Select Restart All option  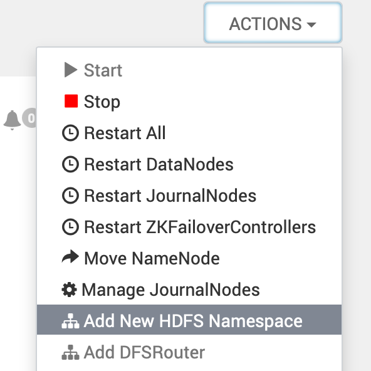click(189, 133)
